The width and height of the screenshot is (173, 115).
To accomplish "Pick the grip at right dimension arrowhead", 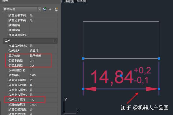I will pyautogui.click(x=159, y=89).
